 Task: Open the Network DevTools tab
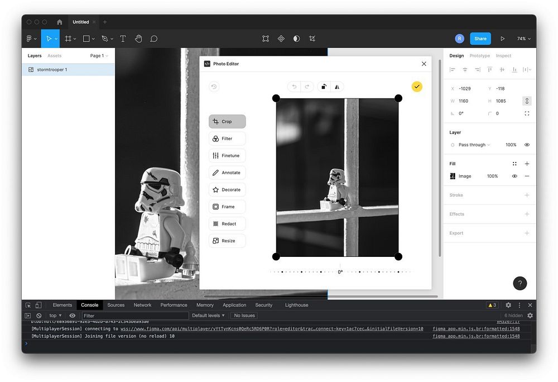click(142, 305)
